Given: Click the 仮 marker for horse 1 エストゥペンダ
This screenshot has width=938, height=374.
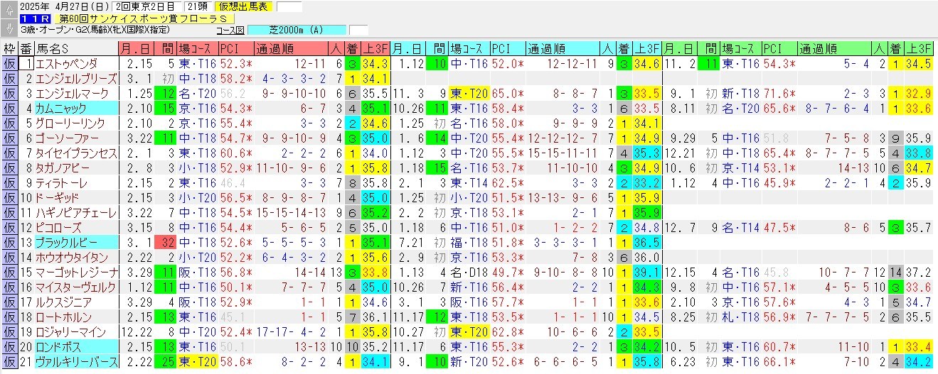Looking at the screenshot, I should 9,64.
